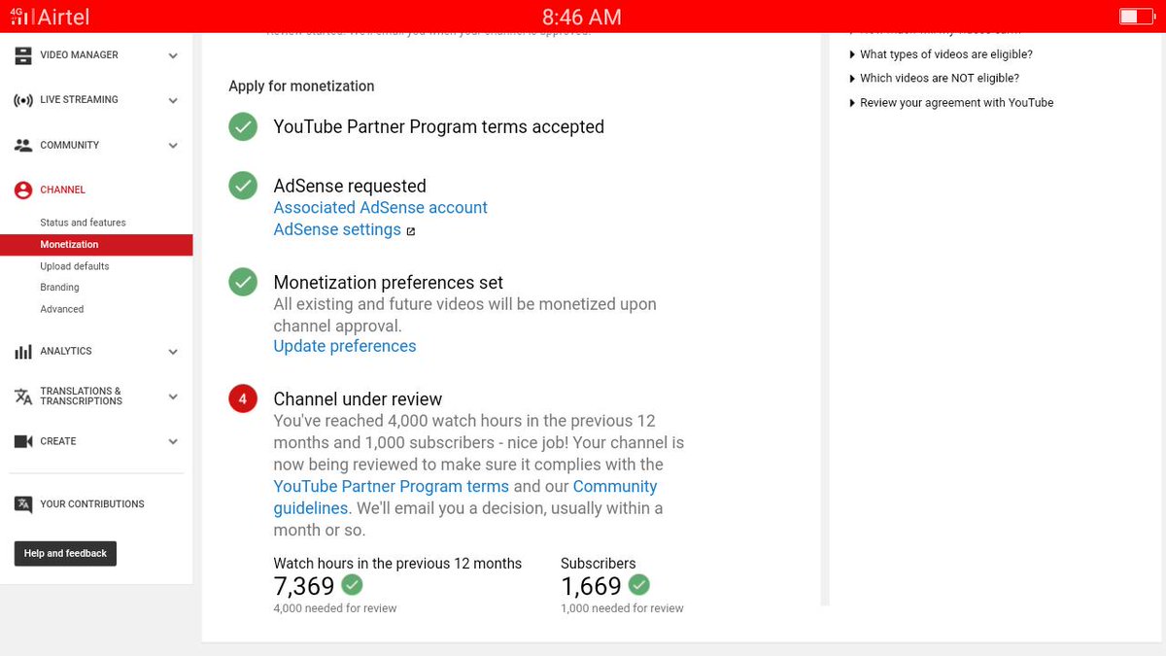Open AdSense settings link

337,230
